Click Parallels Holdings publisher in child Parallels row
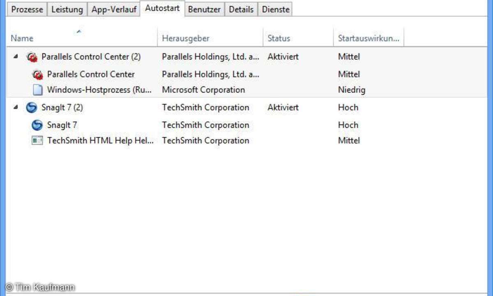The width and height of the screenshot is (493, 296). point(210,74)
